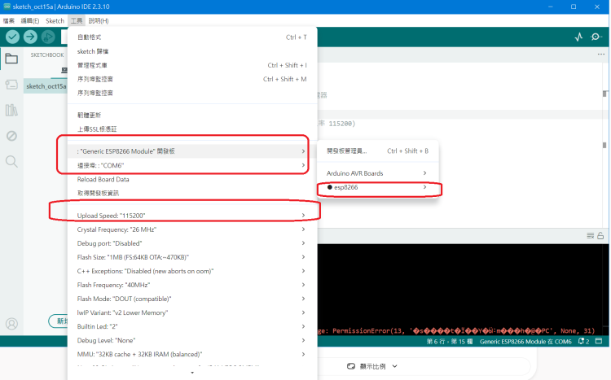Image resolution: width=611 pixels, height=380 pixels.
Task: Expand the Upload Speed "115200" submenu
Action: click(192, 216)
